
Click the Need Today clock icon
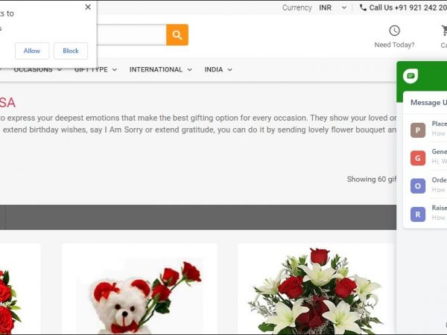[394, 31]
